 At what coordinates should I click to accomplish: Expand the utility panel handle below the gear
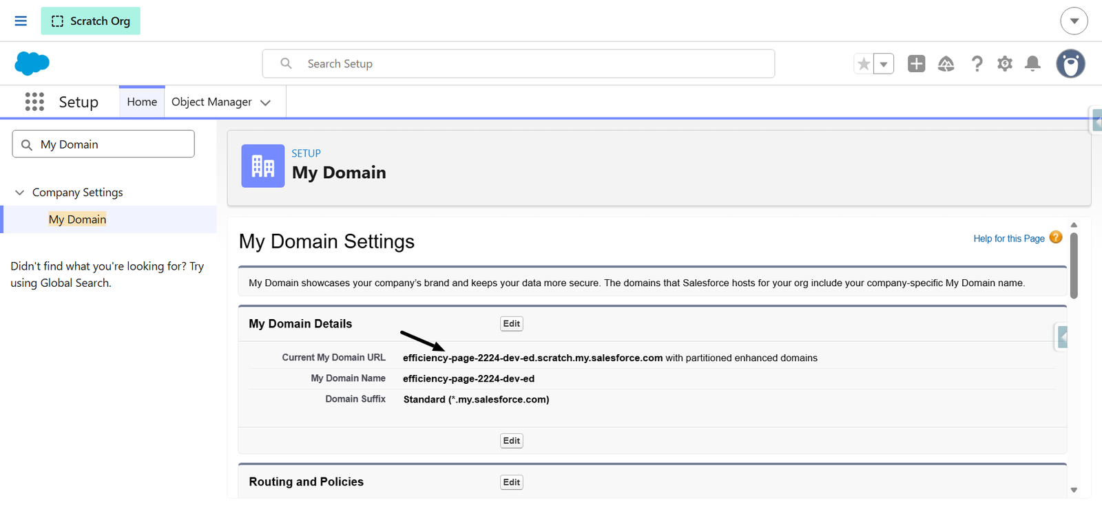point(1096,120)
